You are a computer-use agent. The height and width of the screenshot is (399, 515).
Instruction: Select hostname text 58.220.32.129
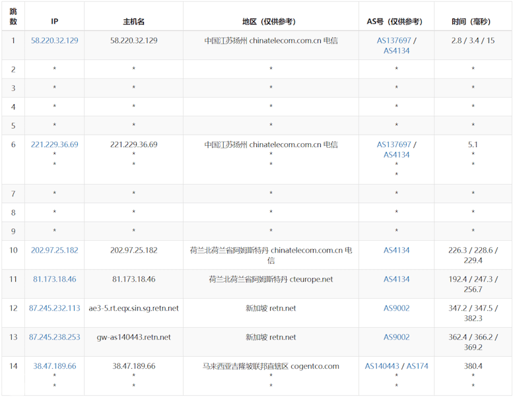point(133,40)
